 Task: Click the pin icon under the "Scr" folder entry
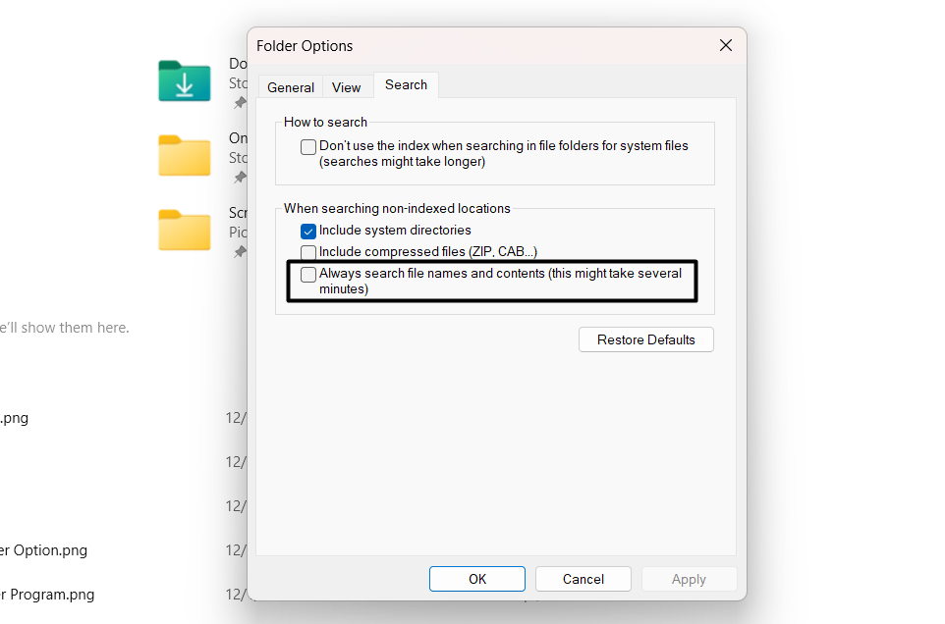(239, 252)
